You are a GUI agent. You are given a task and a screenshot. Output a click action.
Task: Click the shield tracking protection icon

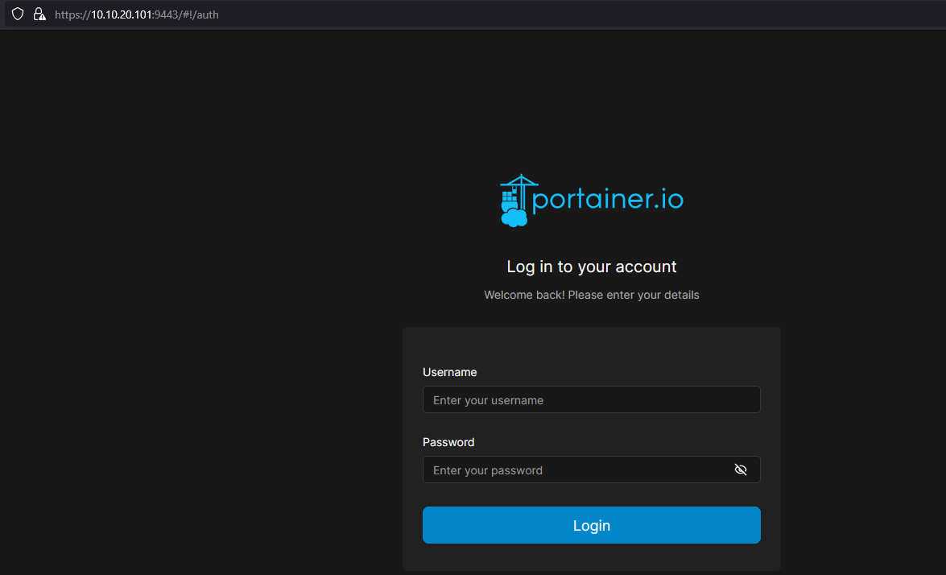[18, 14]
